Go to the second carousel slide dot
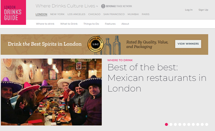The image size is (215, 131). (x=171, y=124)
